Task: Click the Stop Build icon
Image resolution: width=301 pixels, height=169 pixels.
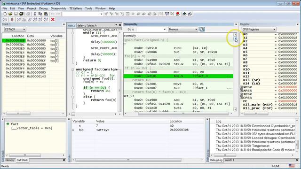Action: pos(172,14)
